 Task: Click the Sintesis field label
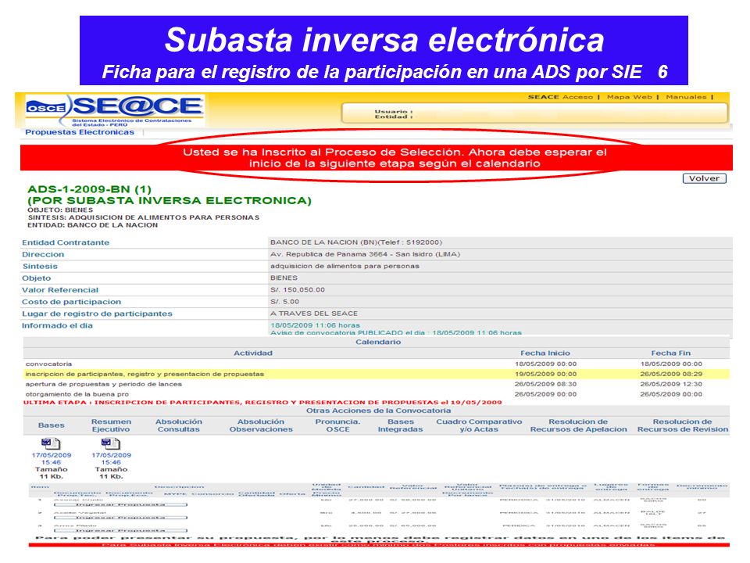point(40,266)
